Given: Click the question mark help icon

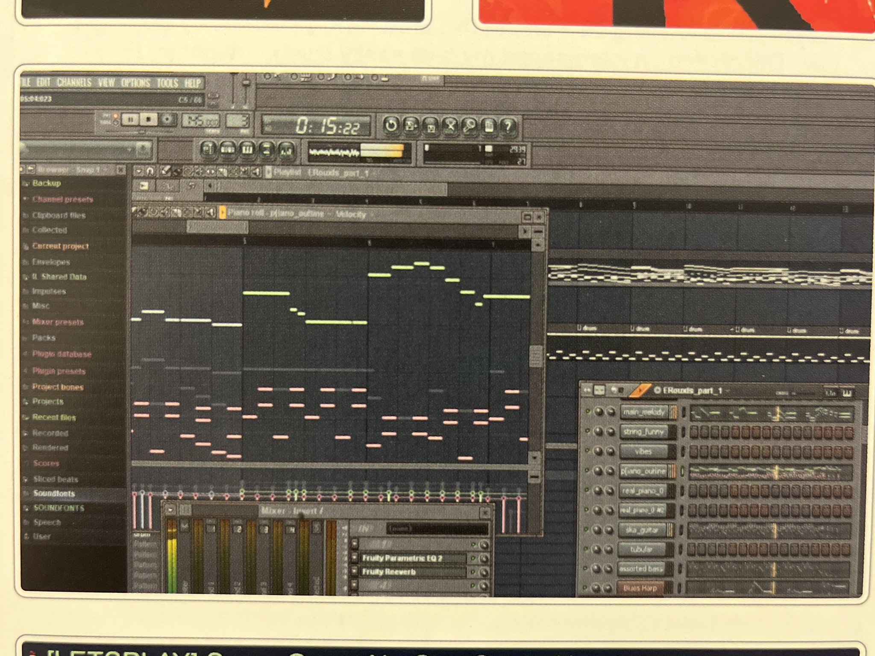Looking at the screenshot, I should tap(508, 126).
